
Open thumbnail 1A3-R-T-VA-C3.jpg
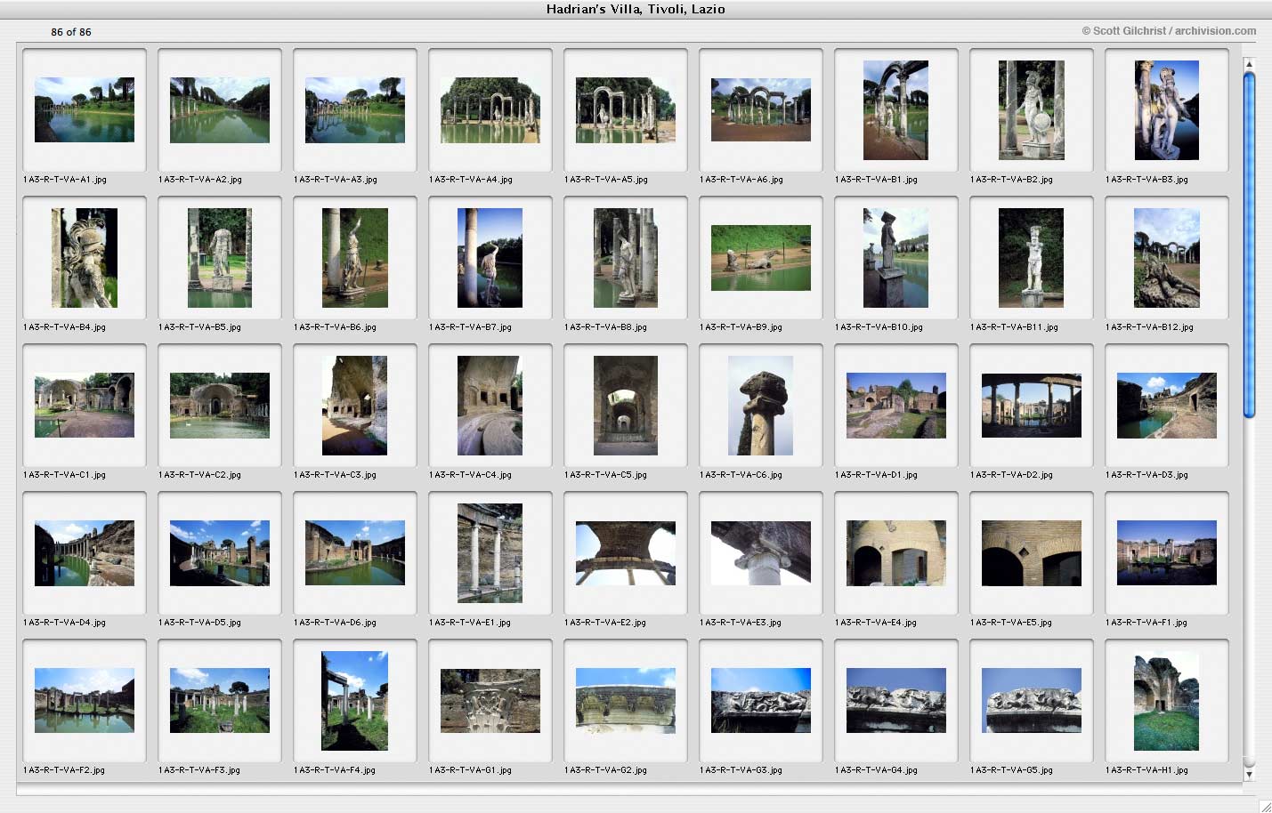355,406
